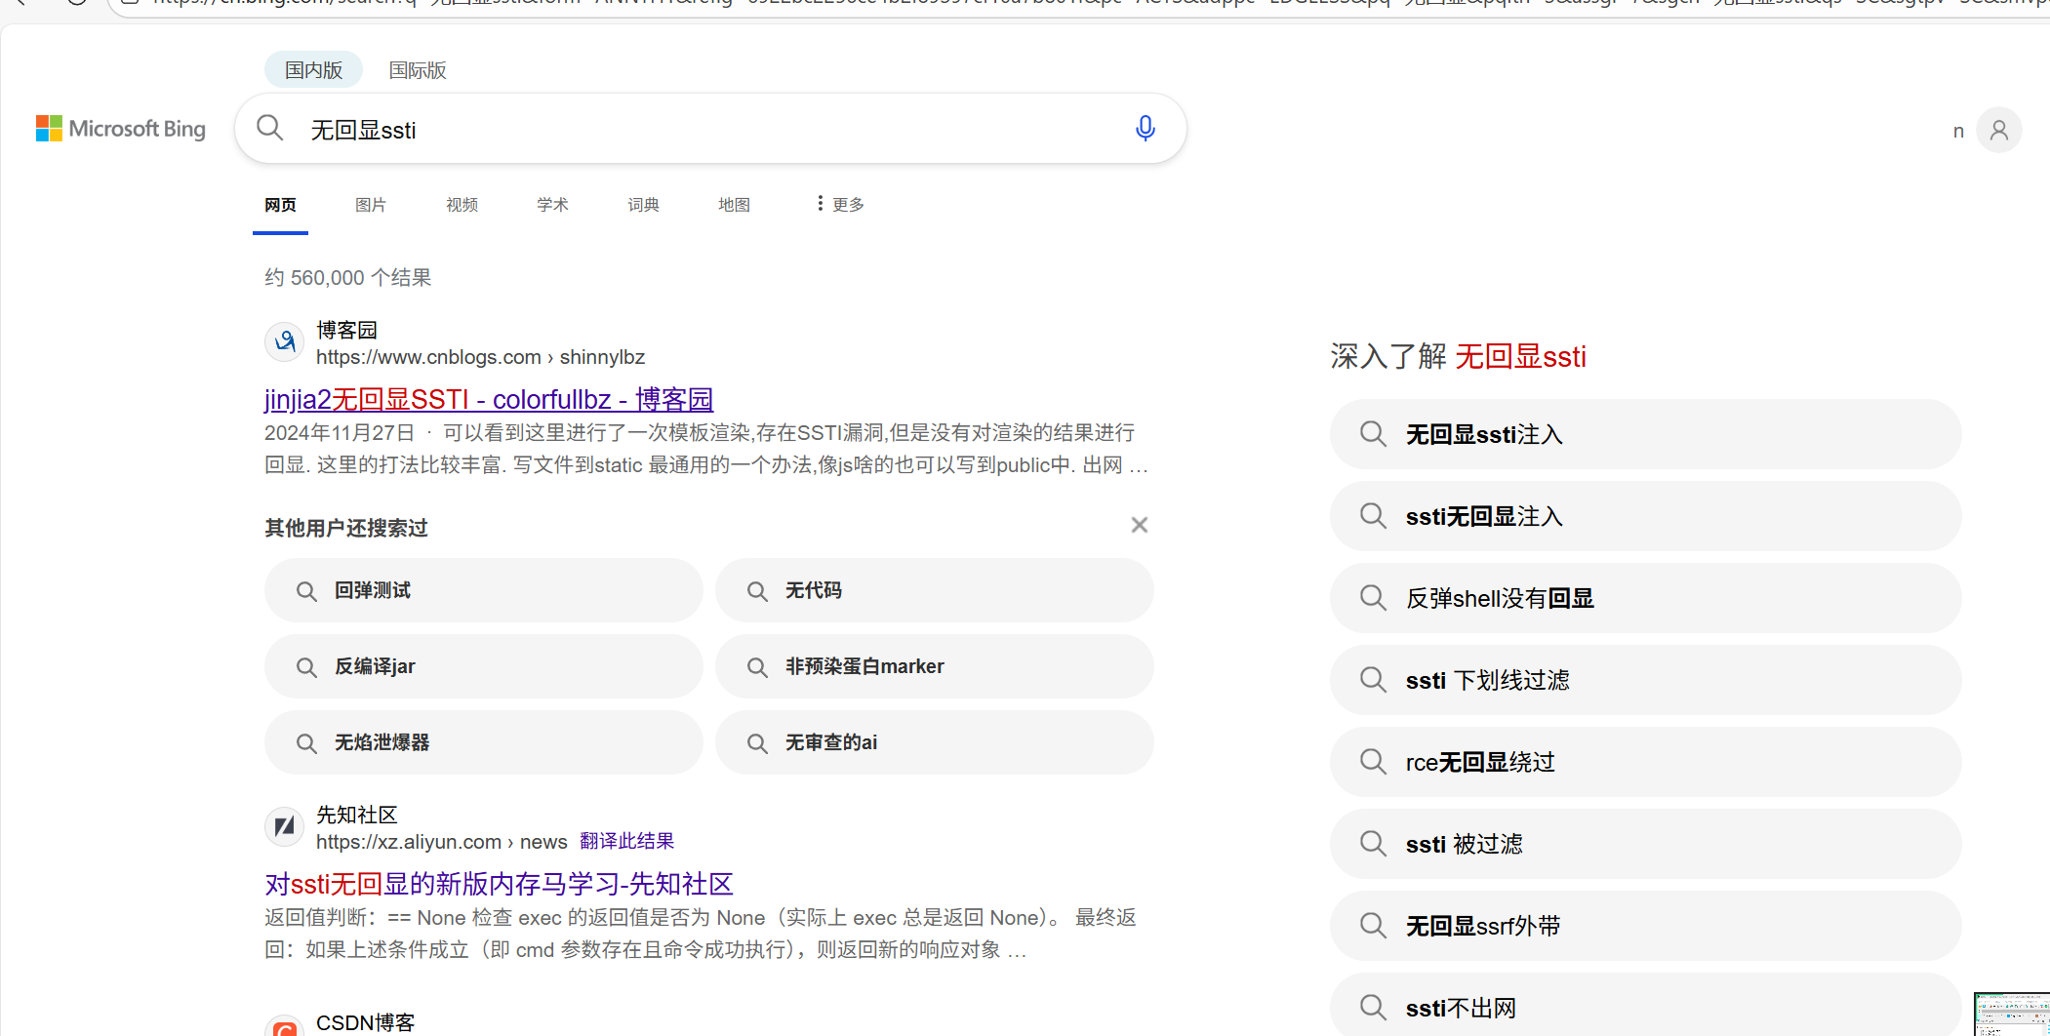Click the 深入了解 无回显ssti heading

click(1459, 356)
